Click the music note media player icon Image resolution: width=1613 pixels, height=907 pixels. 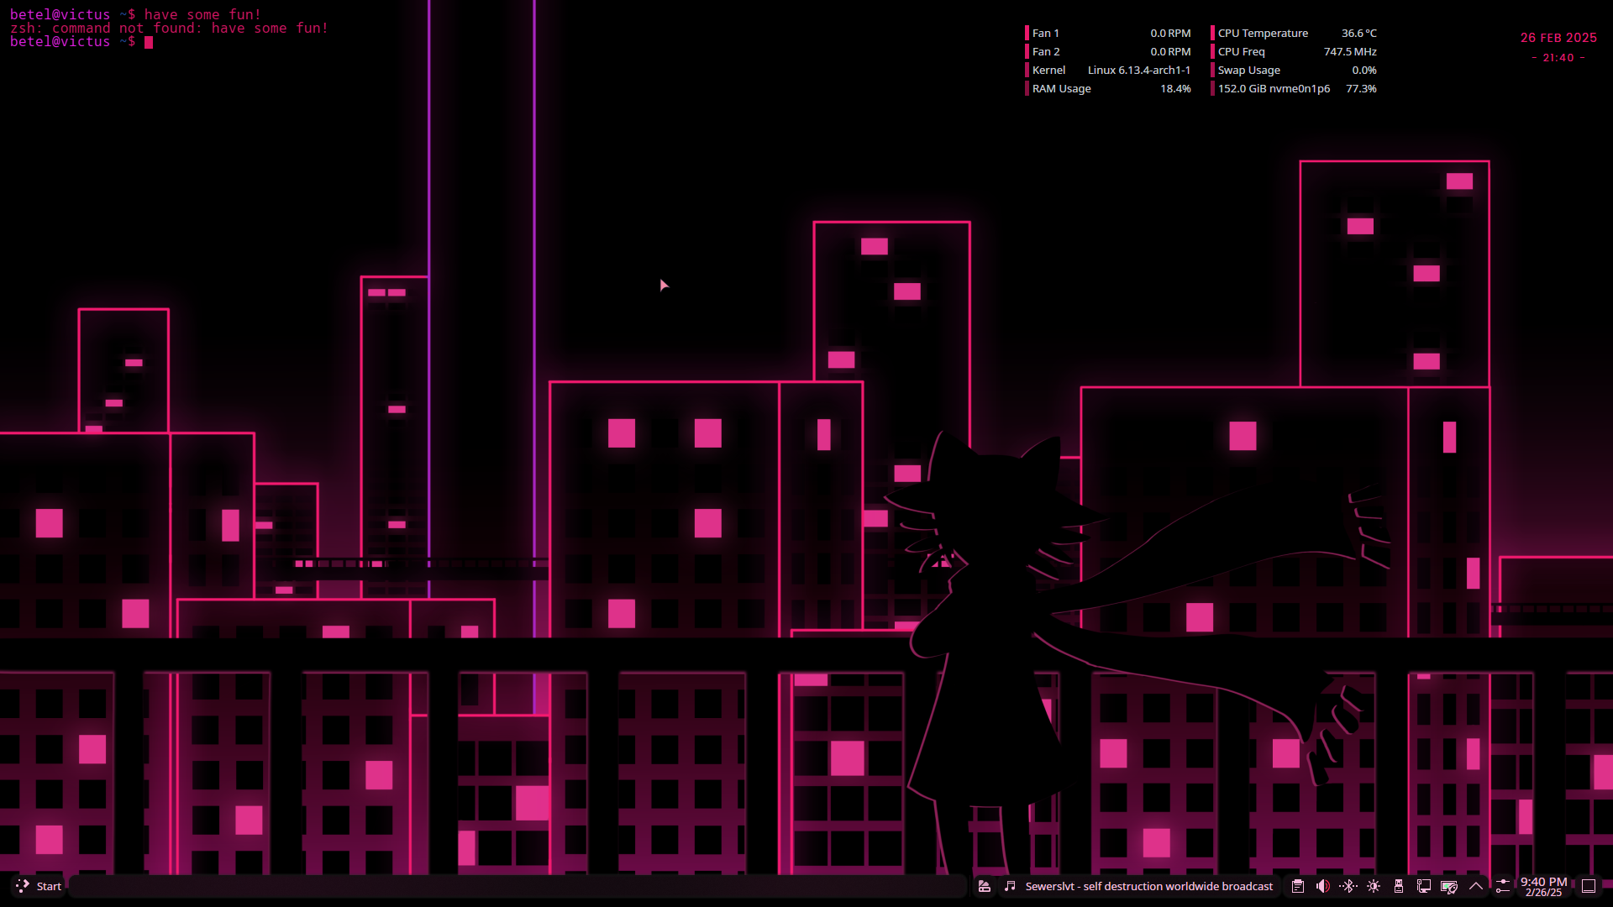click(x=1010, y=886)
